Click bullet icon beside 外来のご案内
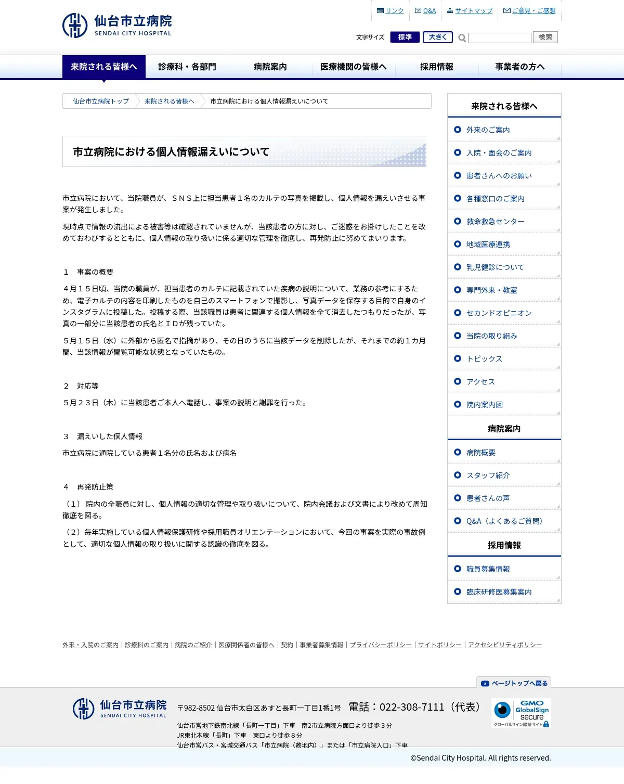 click(x=458, y=130)
